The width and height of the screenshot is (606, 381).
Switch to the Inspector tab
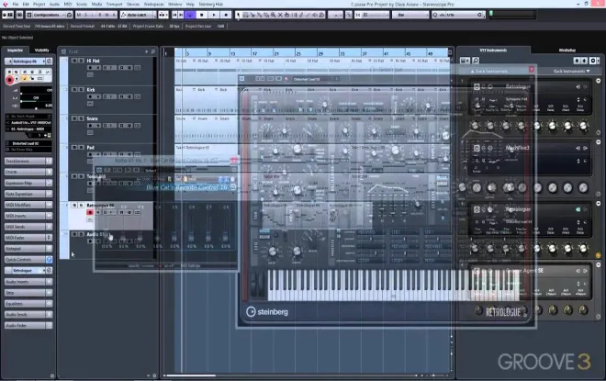[x=15, y=50]
